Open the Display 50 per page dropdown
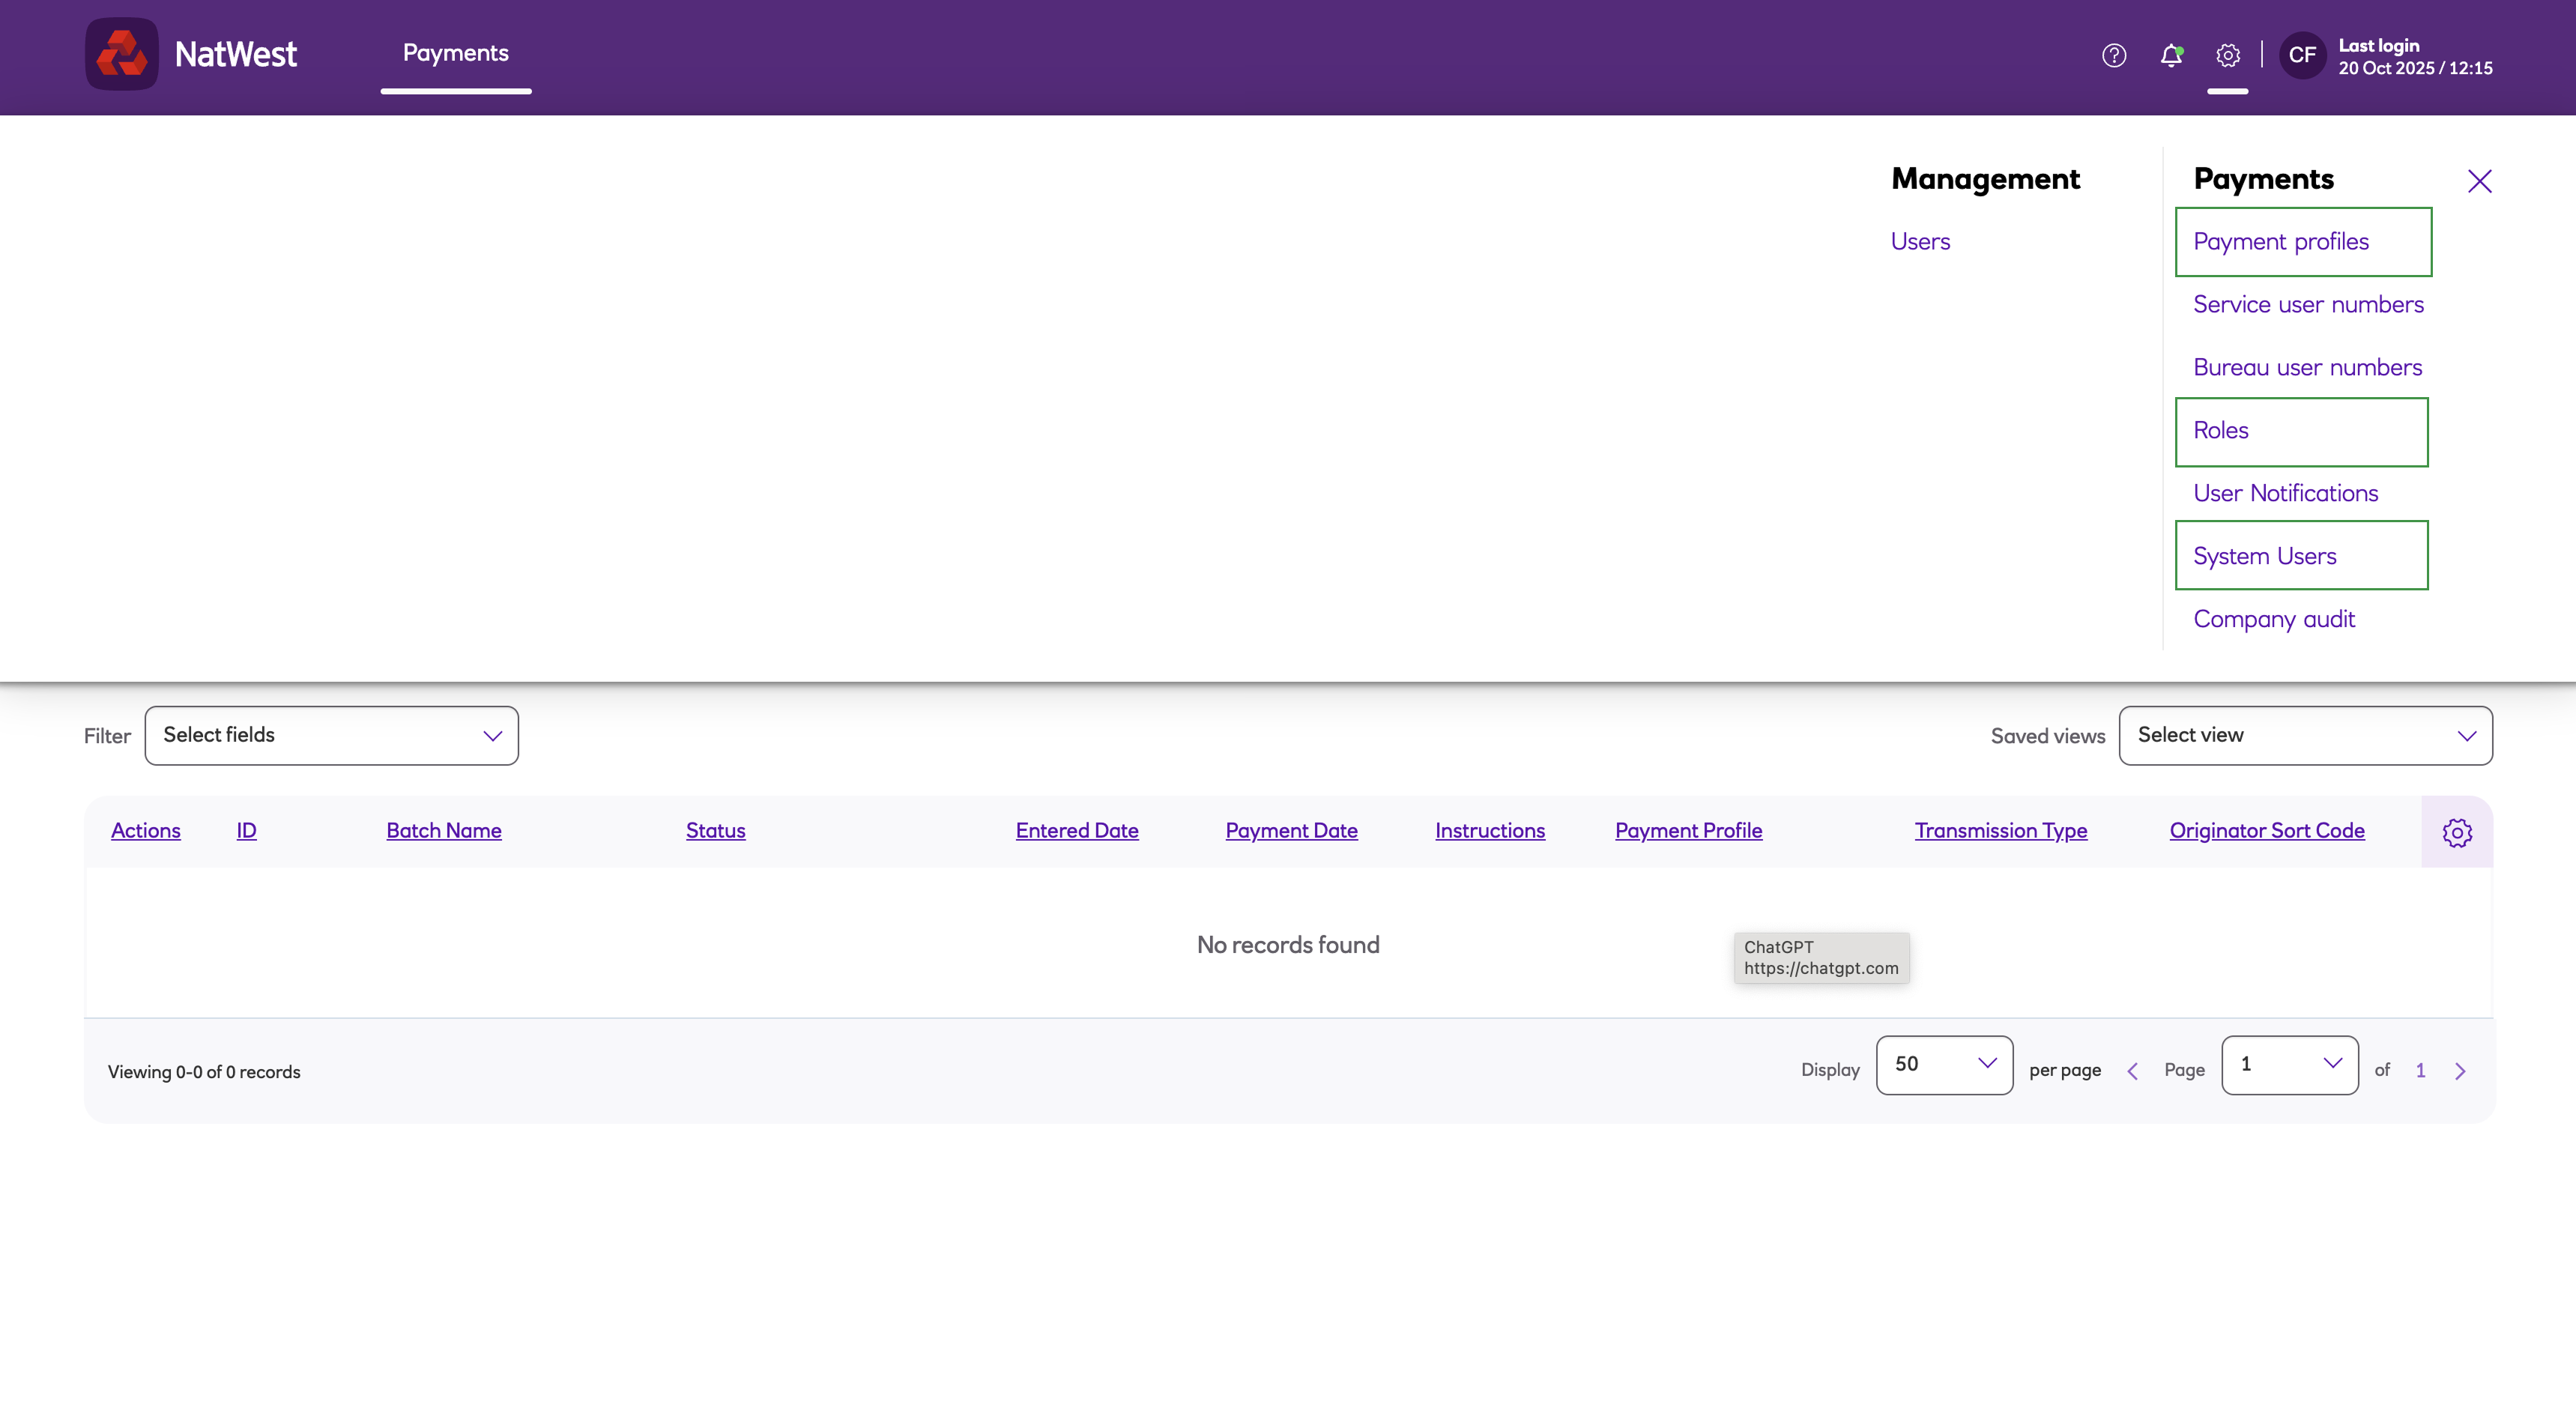2576x1422 pixels. click(x=1943, y=1064)
